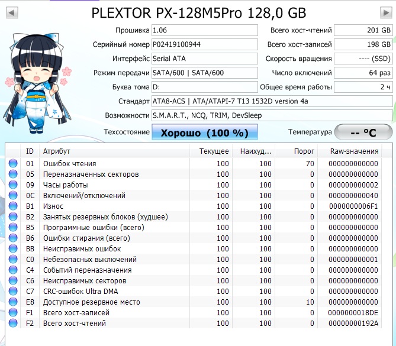The height and width of the screenshot is (346, 396).
Task: Click the rotation speed value ---- (SSD)
Action: click(363, 59)
